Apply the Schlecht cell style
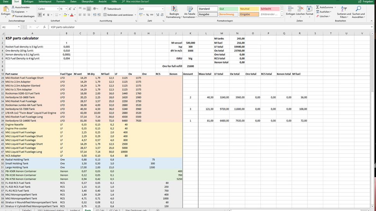Screen dimensions: 376x211 269,9
